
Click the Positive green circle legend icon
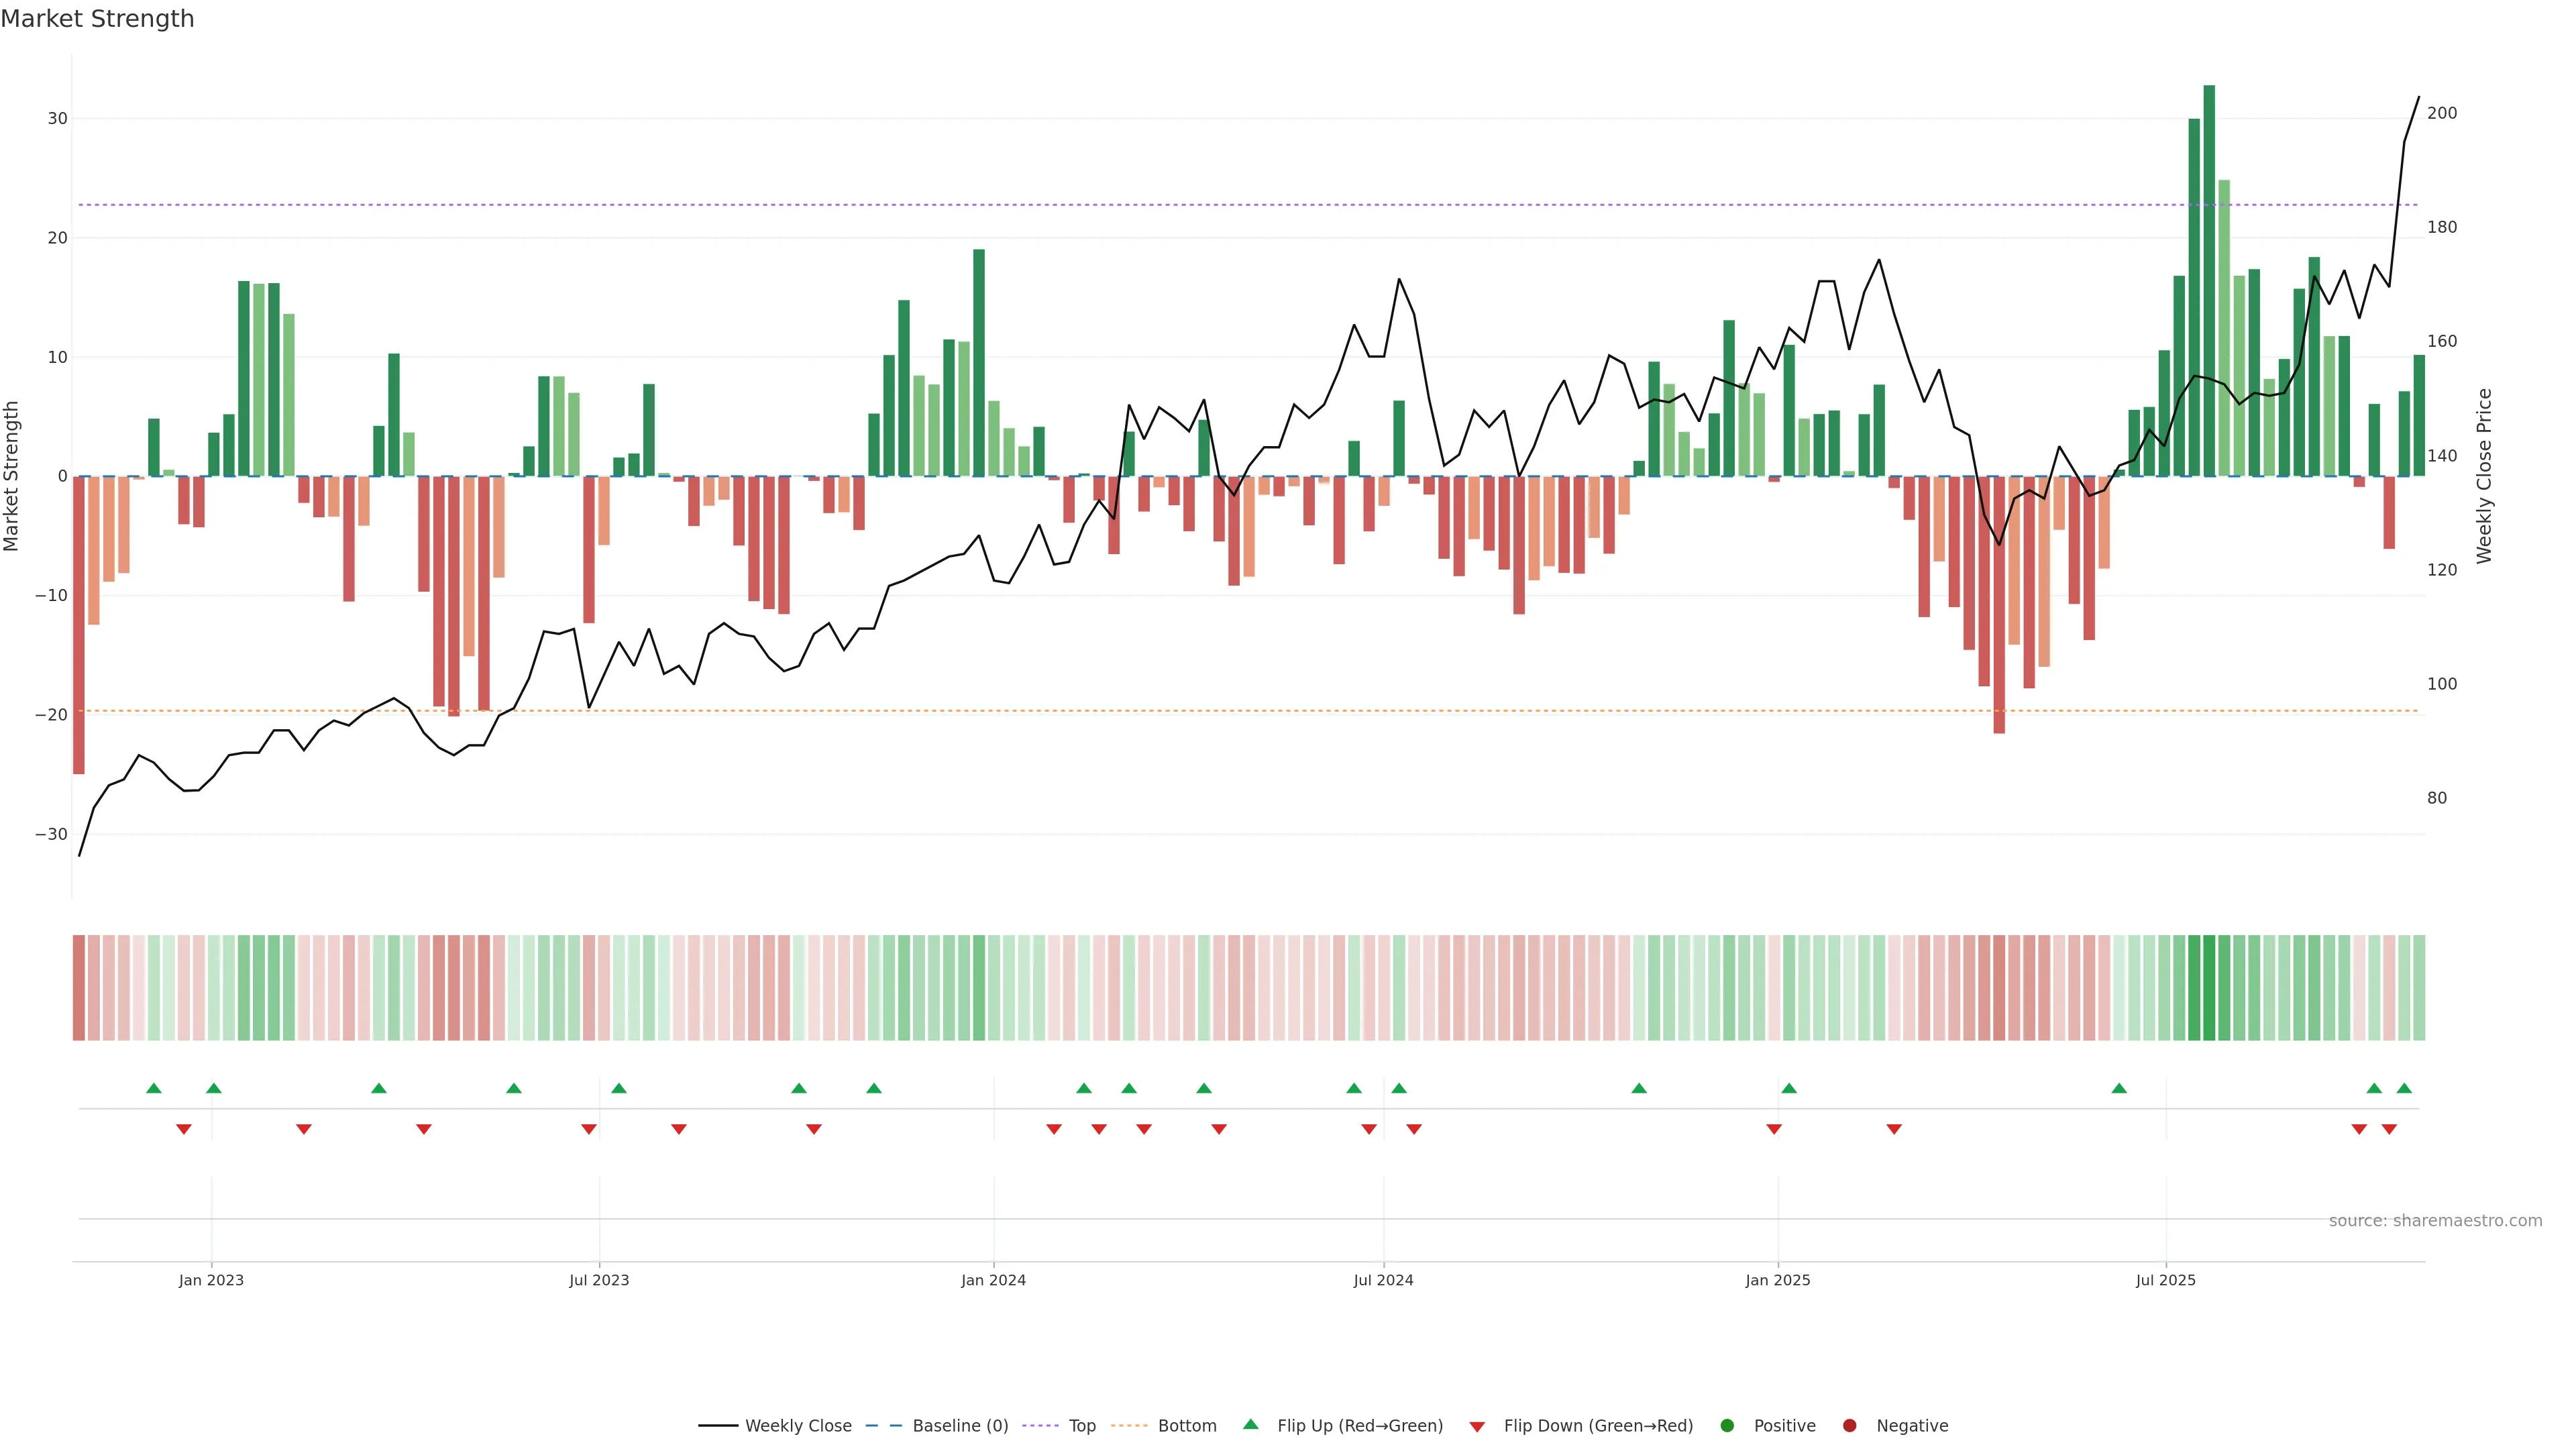tap(1727, 1425)
